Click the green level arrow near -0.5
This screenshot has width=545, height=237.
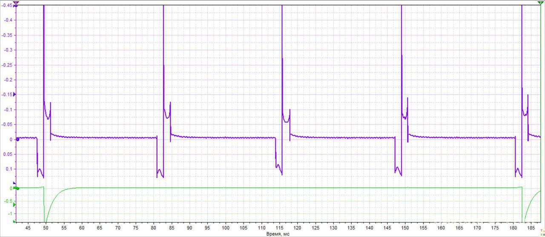coord(15,205)
